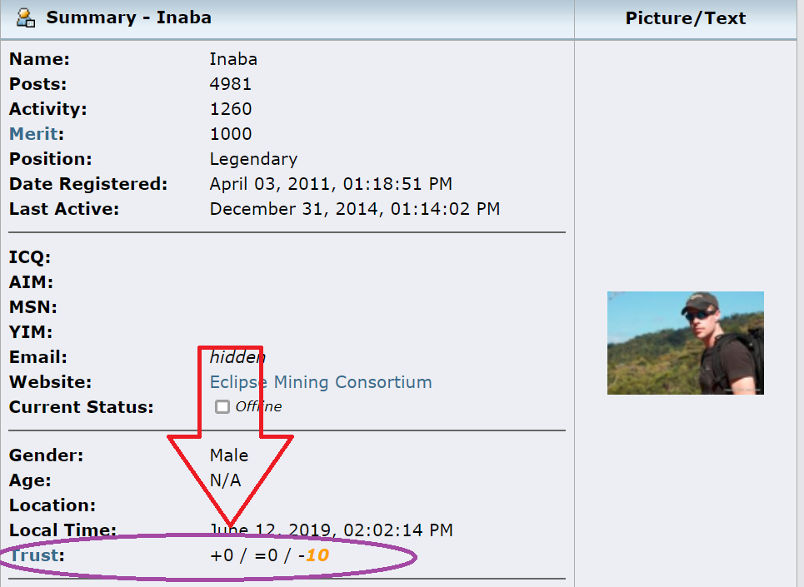Click the Age value N/A
Viewport: 804px width, 587px height.
[225, 480]
